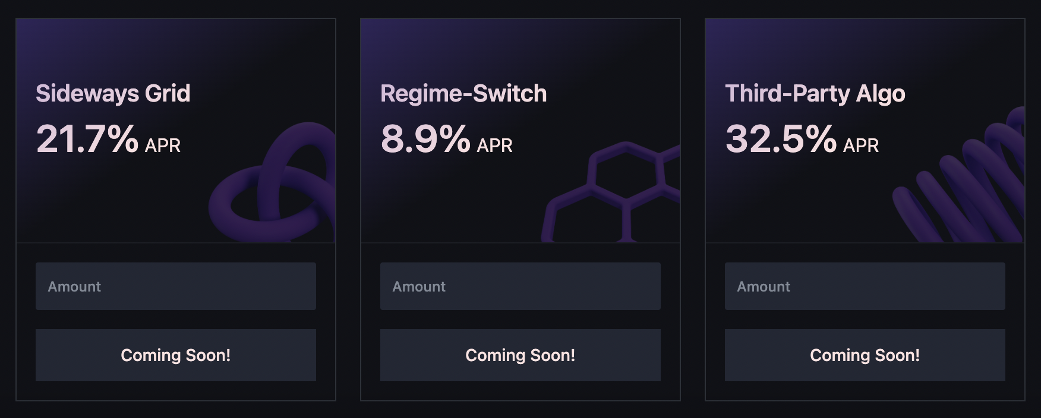Click the 32.5% figure
This screenshot has width=1041, height=418.
[781, 139]
